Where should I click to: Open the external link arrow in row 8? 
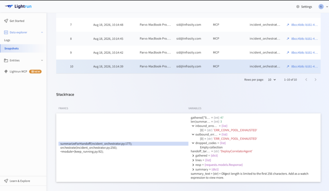(288, 39)
